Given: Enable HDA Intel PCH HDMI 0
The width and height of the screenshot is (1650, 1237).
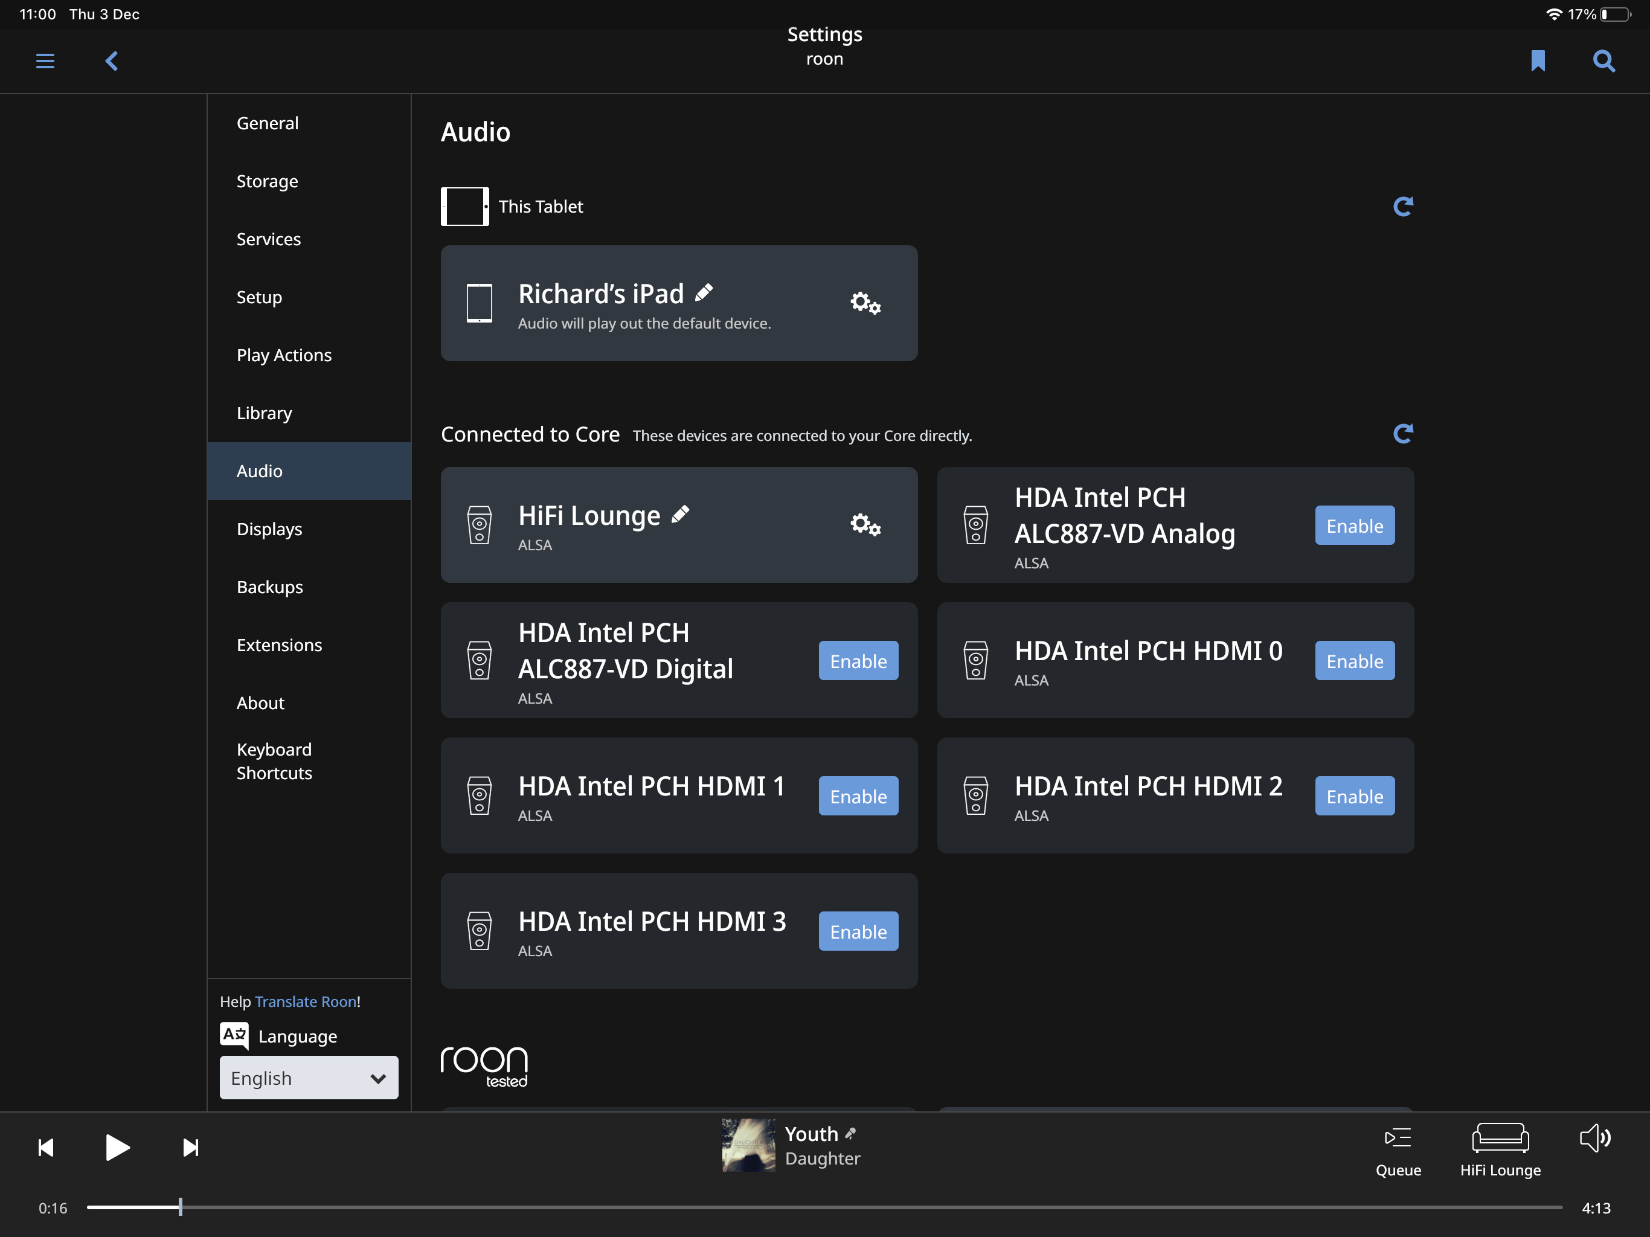Looking at the screenshot, I should tap(1355, 660).
